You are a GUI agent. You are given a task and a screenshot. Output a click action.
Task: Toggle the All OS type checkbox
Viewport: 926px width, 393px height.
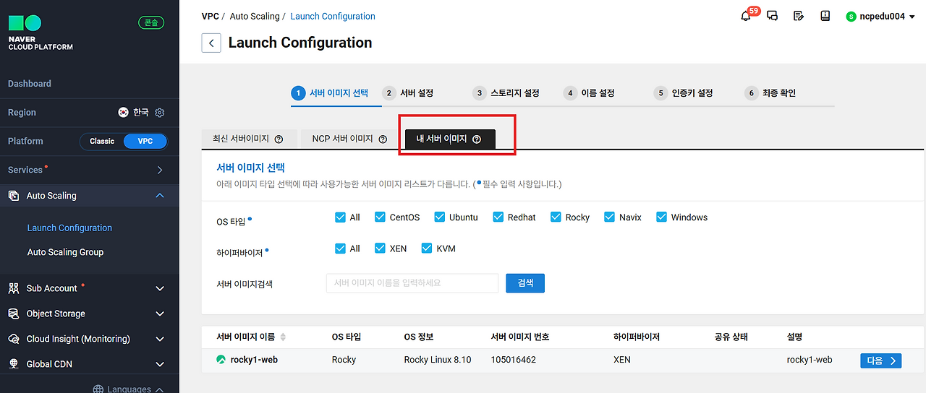(x=341, y=217)
